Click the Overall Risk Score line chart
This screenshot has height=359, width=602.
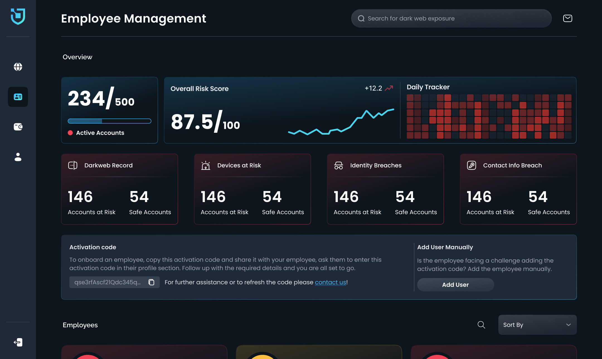tap(341, 122)
